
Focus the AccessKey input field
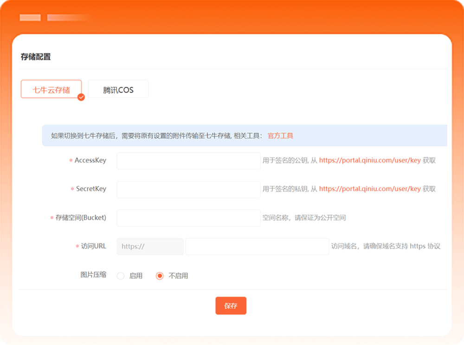point(188,160)
